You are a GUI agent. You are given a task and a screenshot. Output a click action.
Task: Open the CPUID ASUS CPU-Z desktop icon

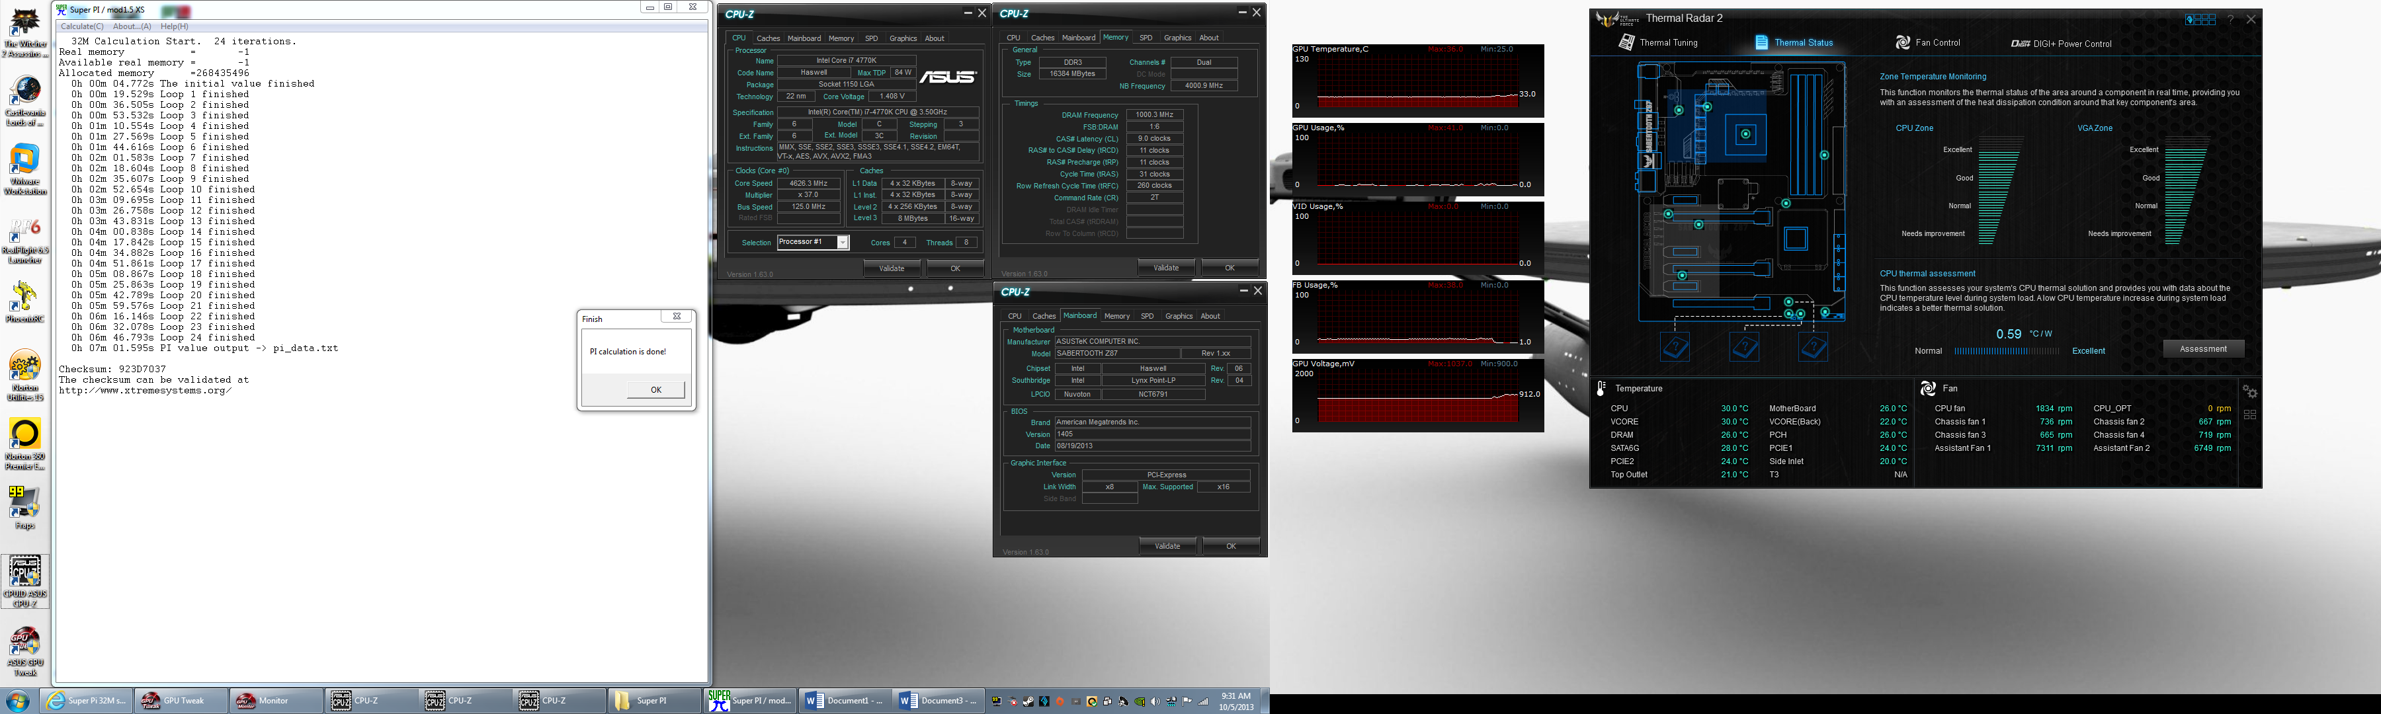pos(25,582)
